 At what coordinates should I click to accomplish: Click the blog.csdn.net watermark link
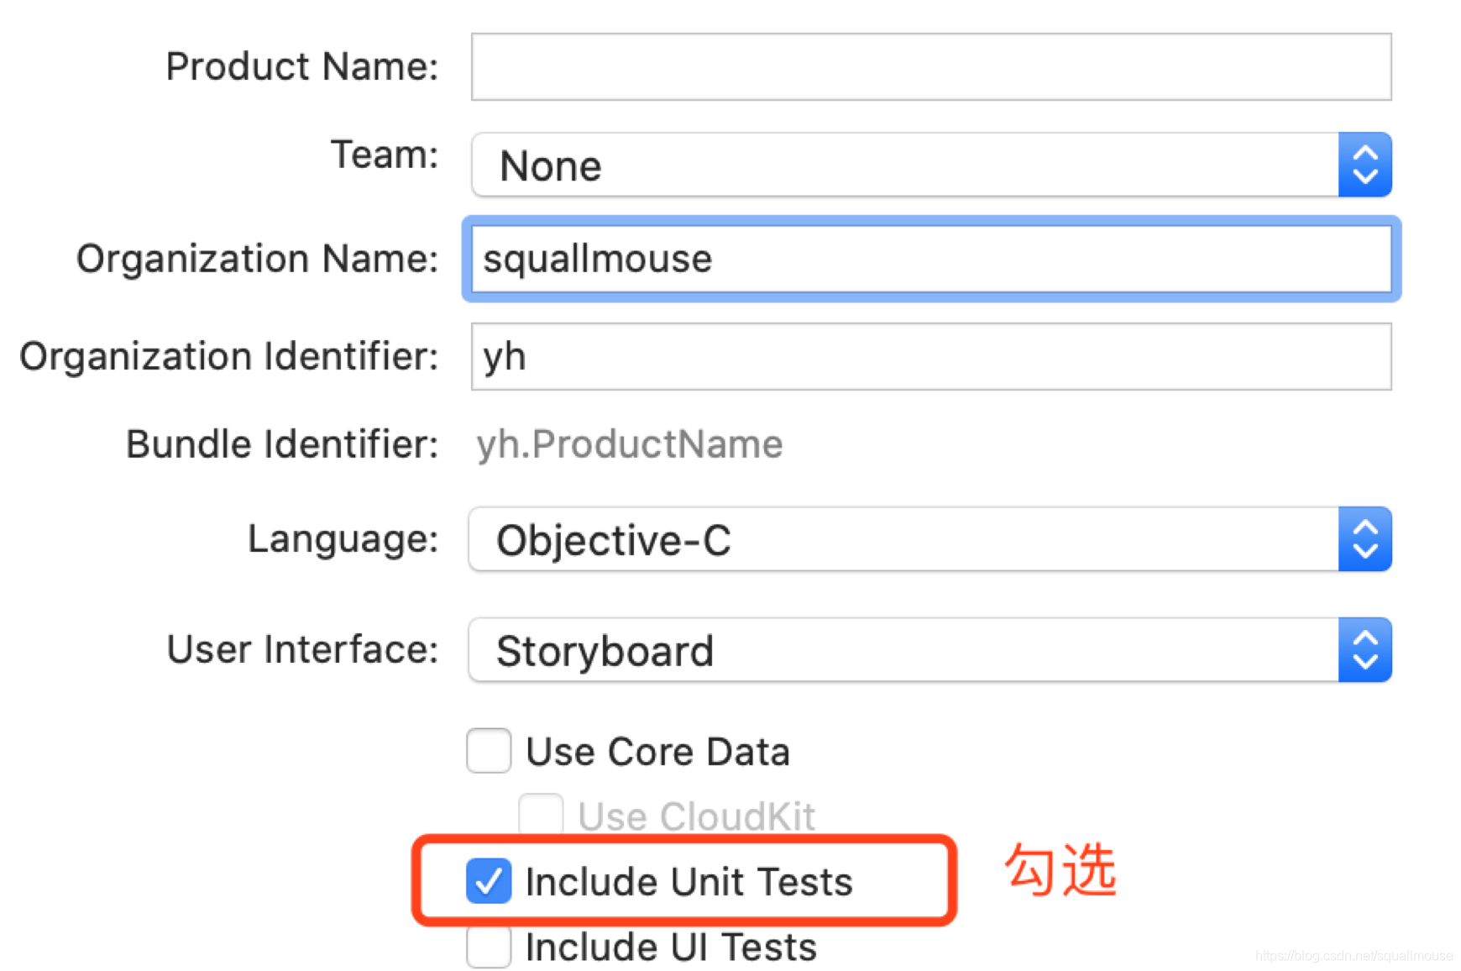point(1354,956)
